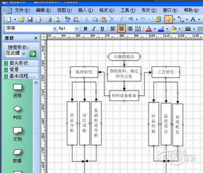This screenshot has width=203, height=173.
Task: Click the Paste clipboard icon
Action: 104,20
